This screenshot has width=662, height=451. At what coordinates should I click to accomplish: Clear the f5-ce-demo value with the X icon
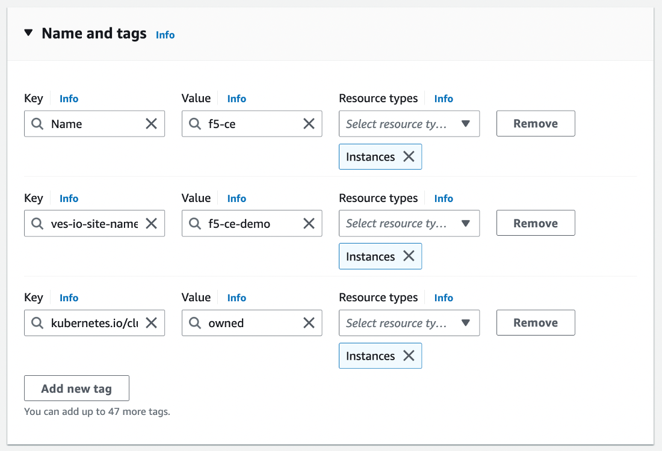click(x=309, y=223)
